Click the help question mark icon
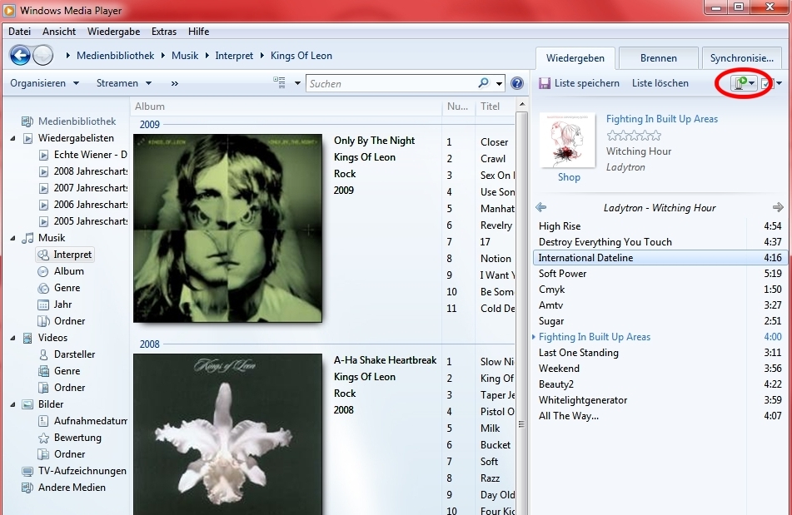The height and width of the screenshot is (515, 792). click(x=516, y=83)
